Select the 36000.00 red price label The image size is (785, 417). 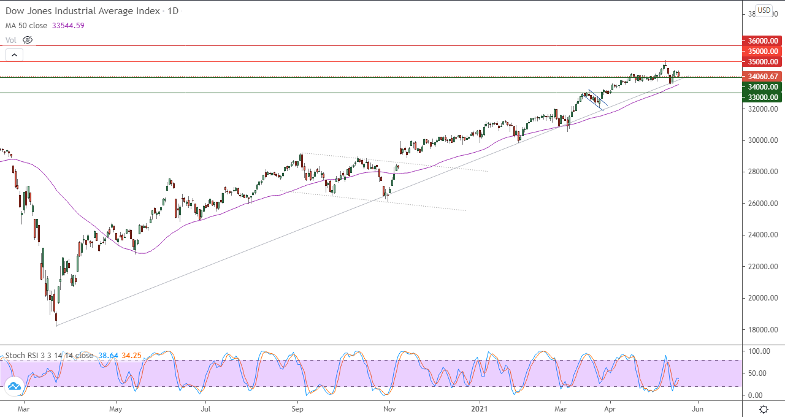tap(762, 41)
